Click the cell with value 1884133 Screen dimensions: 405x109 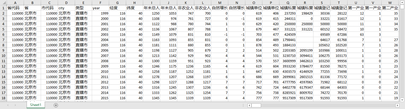(x=288, y=45)
